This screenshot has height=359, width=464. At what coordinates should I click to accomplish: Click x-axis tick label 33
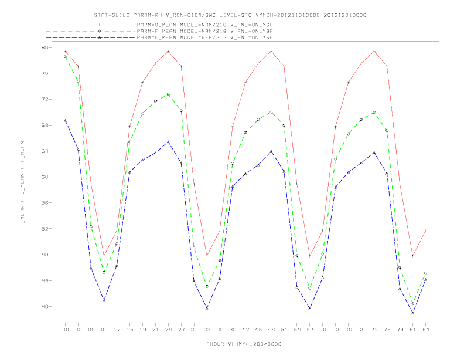pos(207,330)
